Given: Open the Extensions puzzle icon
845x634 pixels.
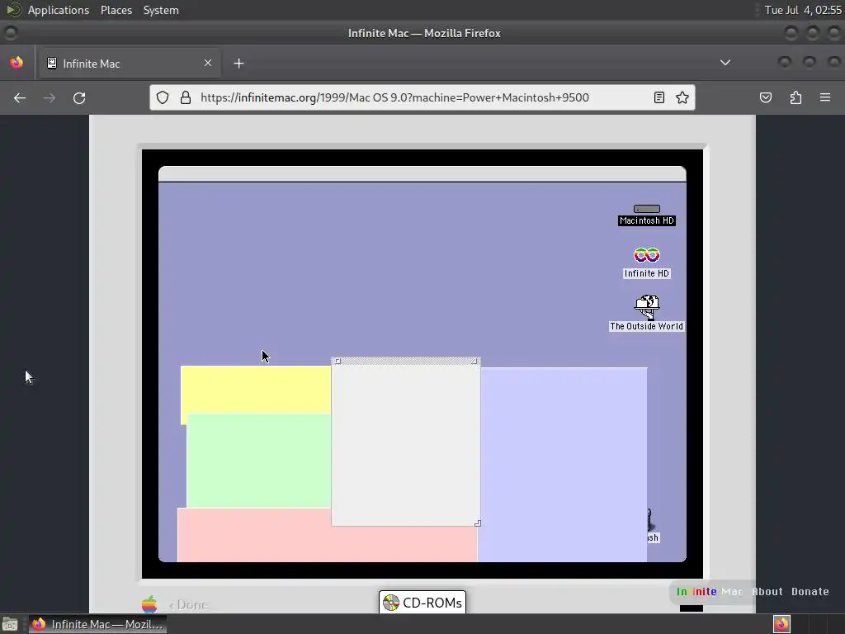Looking at the screenshot, I should 795,97.
